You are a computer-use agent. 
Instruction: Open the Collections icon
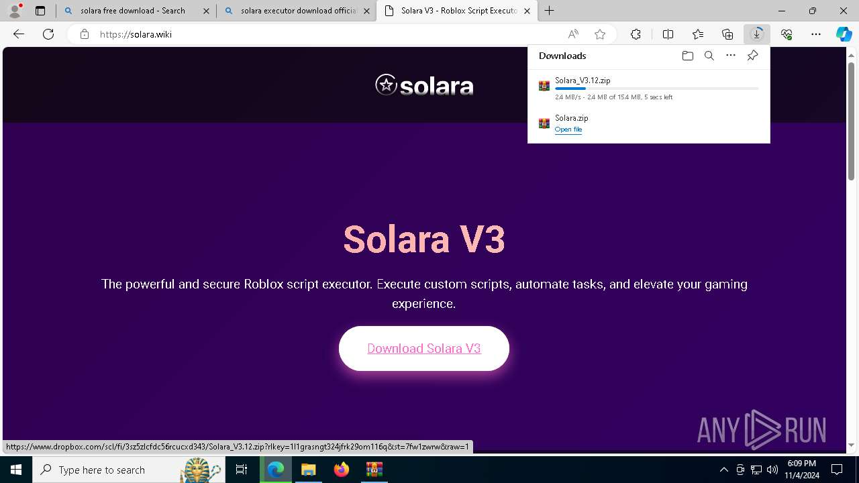click(x=727, y=34)
